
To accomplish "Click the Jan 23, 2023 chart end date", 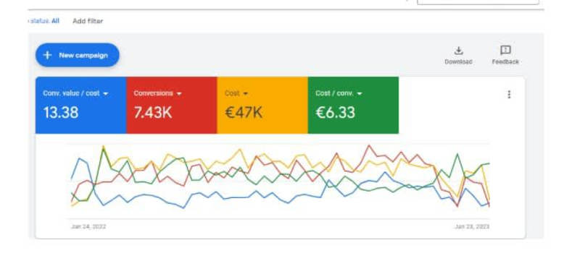I will (472, 226).
